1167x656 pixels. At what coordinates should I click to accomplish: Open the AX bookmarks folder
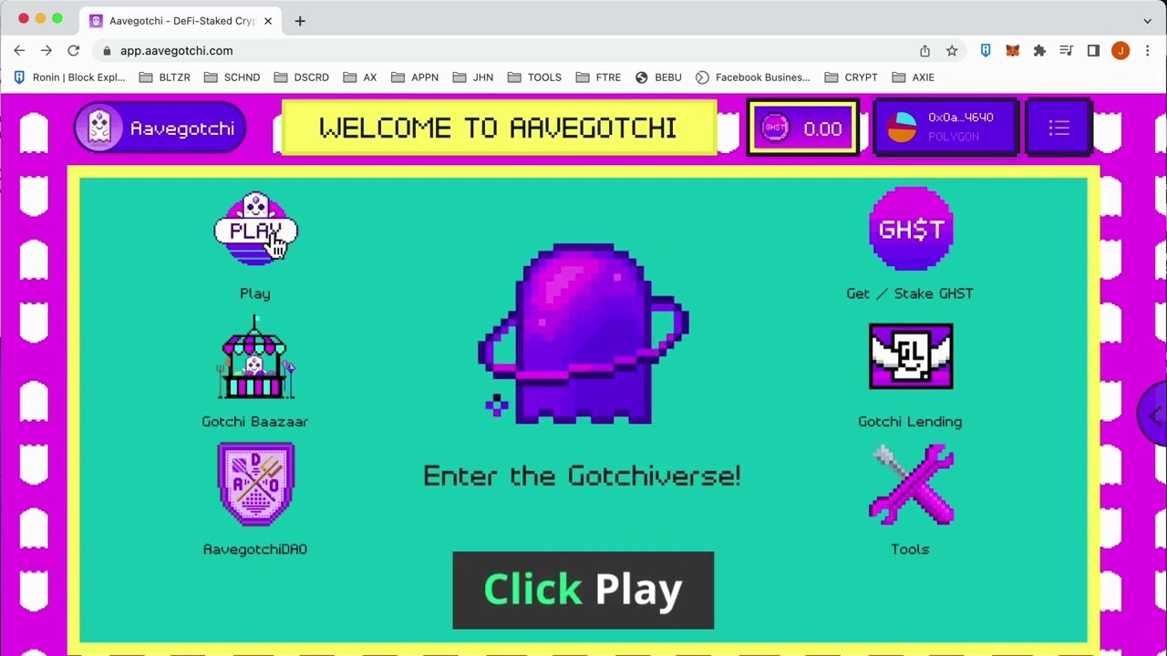(360, 77)
